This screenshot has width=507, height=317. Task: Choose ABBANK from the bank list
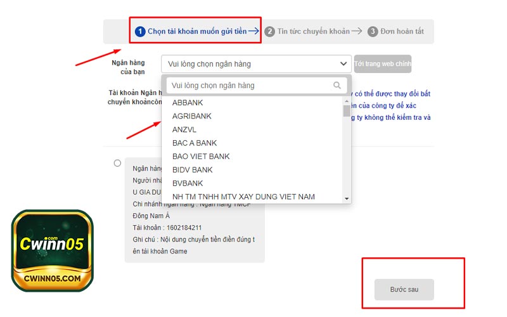click(x=188, y=103)
